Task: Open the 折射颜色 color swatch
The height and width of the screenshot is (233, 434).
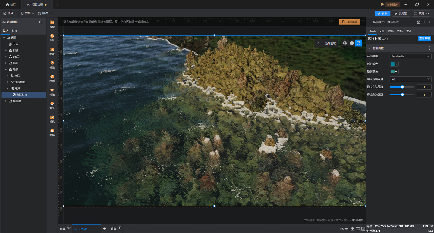Action: [x=394, y=64]
